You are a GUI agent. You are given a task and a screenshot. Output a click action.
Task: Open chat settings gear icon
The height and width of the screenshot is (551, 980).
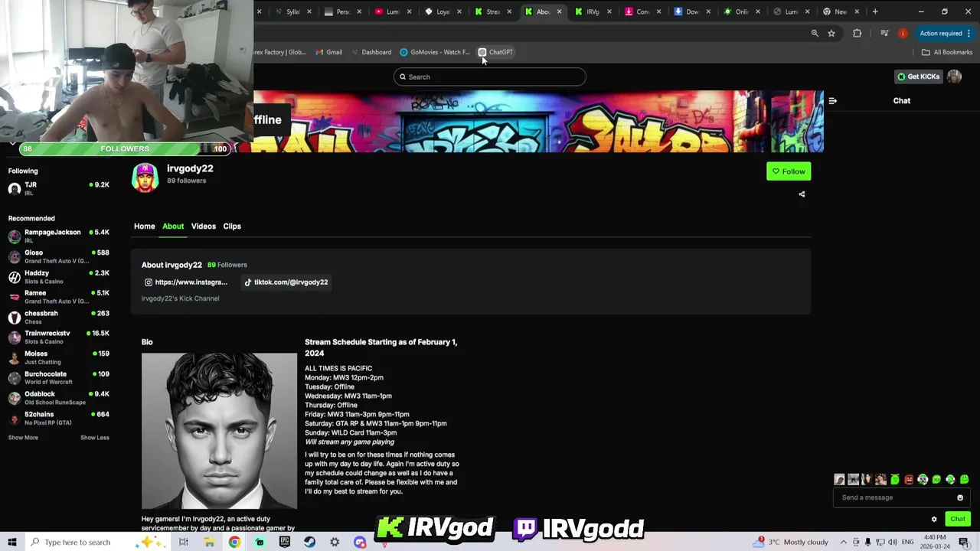(934, 519)
